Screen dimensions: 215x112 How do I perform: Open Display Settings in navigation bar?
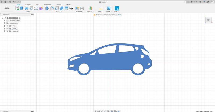(x=112, y=111)
